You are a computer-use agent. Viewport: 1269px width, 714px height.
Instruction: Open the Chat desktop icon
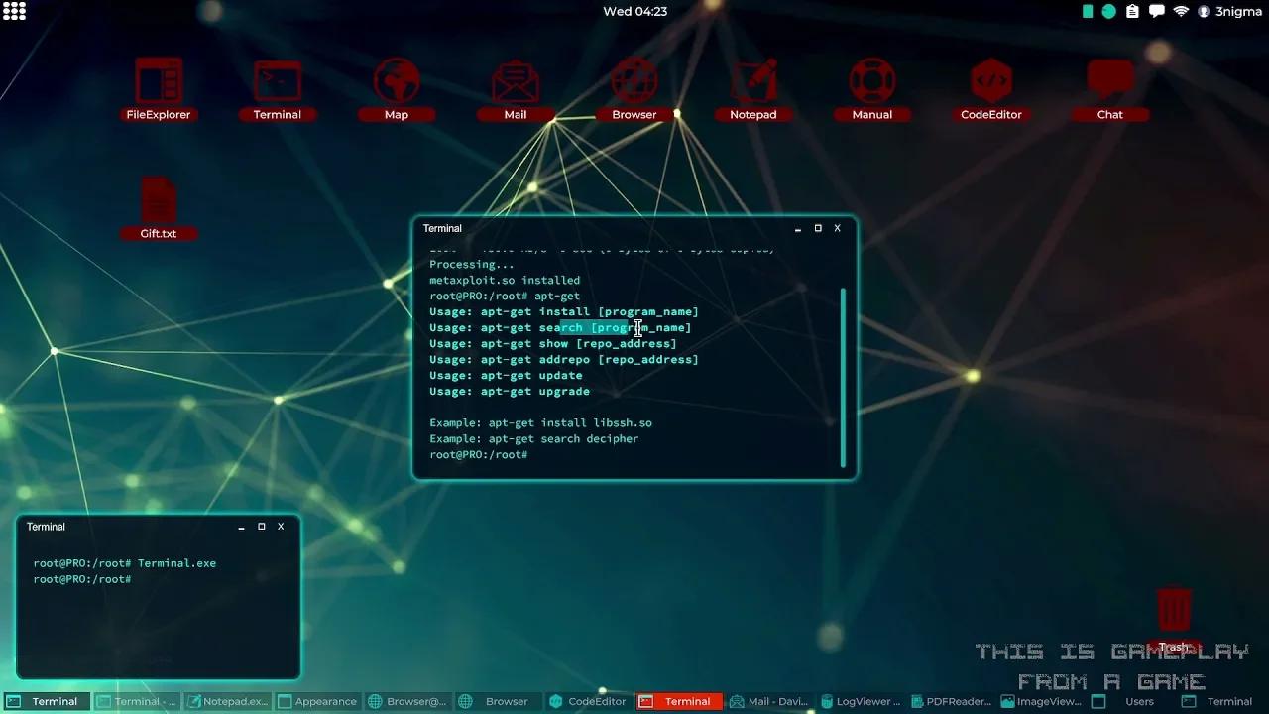click(1110, 89)
